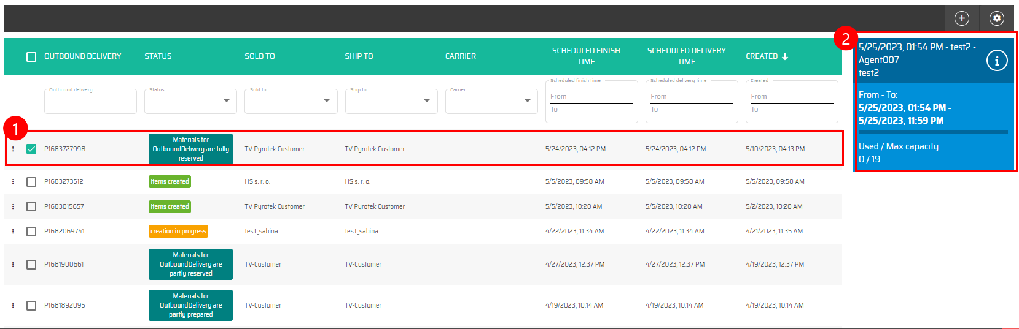Open three-dot menu for delivery P1683015657

coord(13,206)
